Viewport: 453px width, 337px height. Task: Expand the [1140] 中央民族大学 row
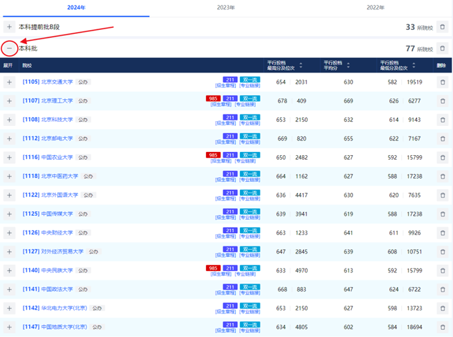tap(9, 270)
